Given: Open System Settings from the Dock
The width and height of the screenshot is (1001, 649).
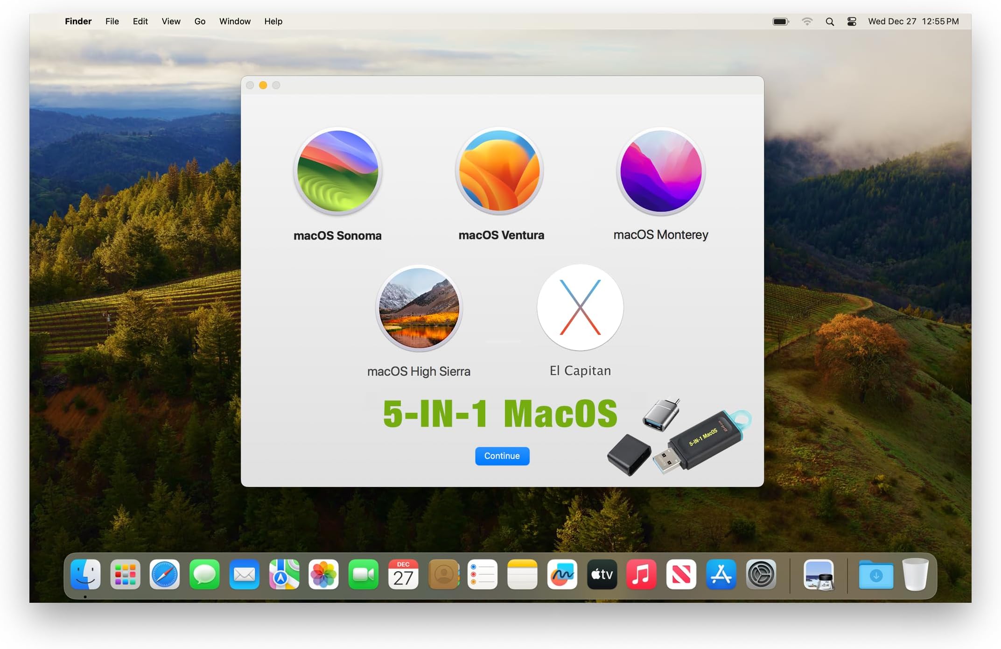Looking at the screenshot, I should point(761,574).
